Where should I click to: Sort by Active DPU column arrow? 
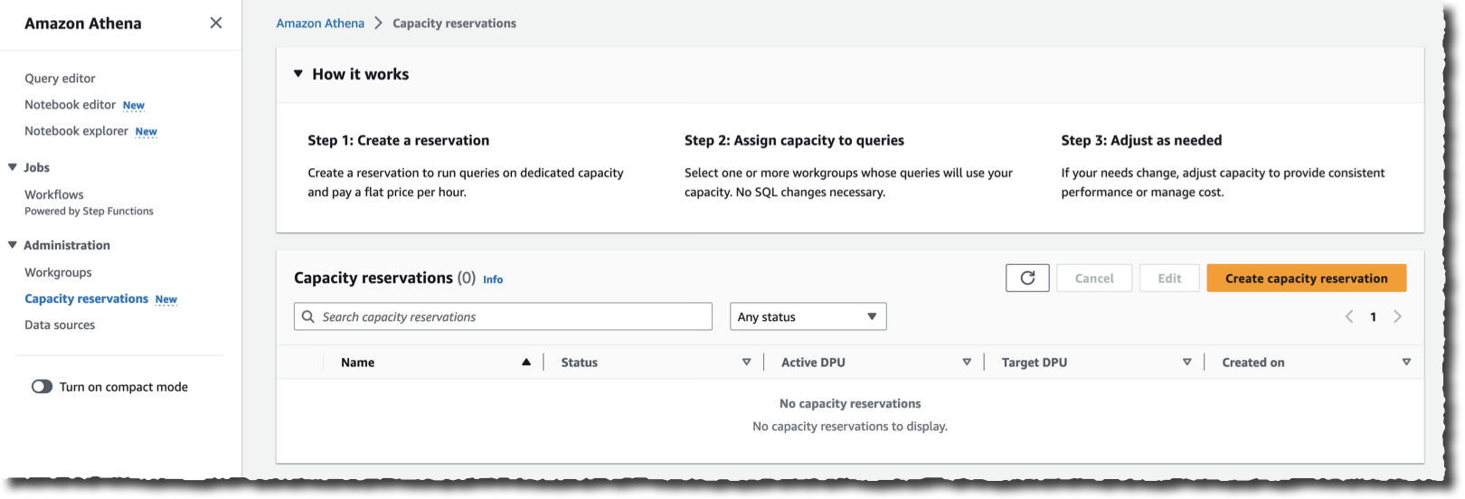pos(967,362)
